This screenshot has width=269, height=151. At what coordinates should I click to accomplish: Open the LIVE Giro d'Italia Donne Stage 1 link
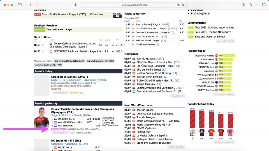point(73,14)
